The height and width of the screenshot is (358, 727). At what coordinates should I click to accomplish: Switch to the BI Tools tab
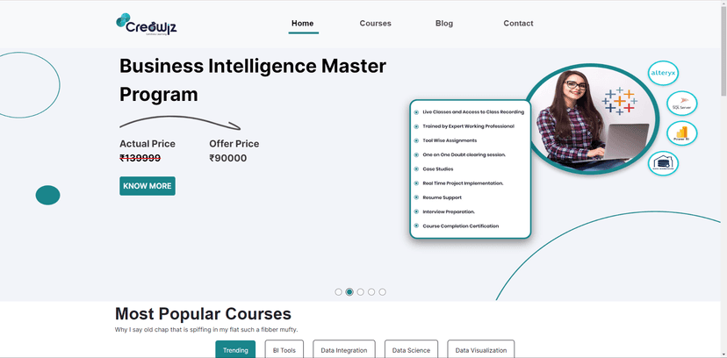(284, 349)
